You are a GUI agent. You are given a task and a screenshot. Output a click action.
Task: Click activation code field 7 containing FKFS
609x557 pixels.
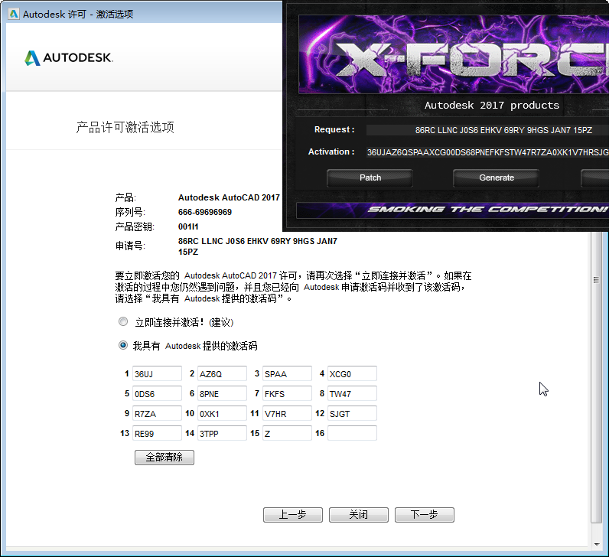(287, 393)
